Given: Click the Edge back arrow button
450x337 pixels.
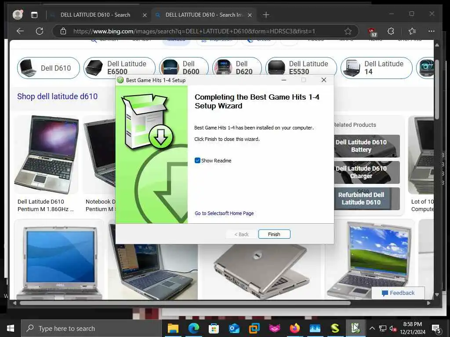Looking at the screenshot, I should tap(20, 31).
